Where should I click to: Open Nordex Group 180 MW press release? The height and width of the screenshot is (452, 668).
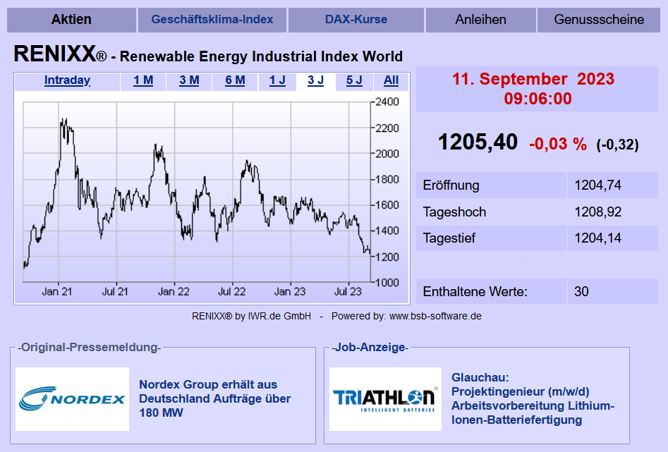click(214, 398)
